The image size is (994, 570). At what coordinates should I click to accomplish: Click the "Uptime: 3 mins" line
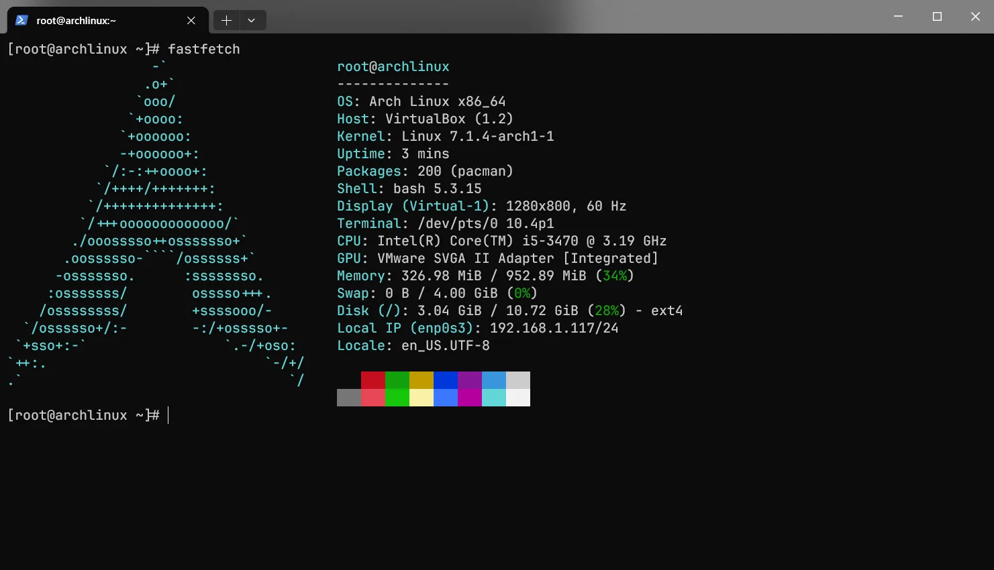tap(393, 154)
